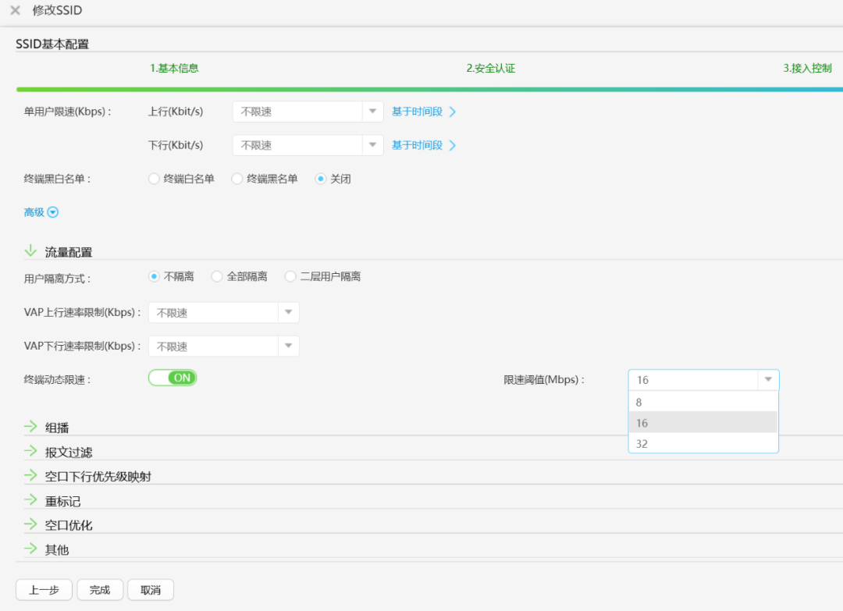This screenshot has height=611, width=843.
Task: Expand the 组播 section arrow
Action: pos(30,427)
